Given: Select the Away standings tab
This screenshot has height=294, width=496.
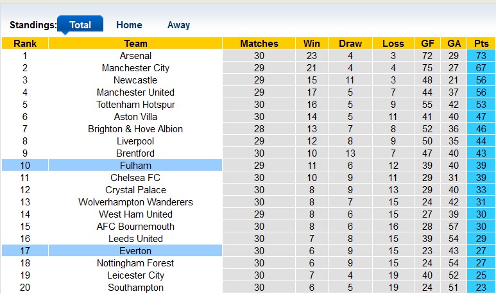Looking at the screenshot, I should [x=178, y=25].
